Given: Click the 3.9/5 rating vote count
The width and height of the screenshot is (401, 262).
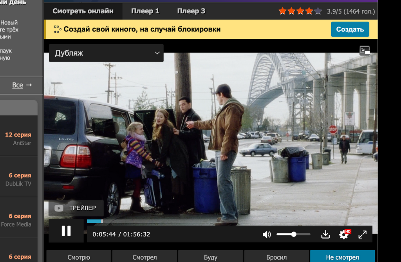Looking at the screenshot, I should click(x=351, y=11).
